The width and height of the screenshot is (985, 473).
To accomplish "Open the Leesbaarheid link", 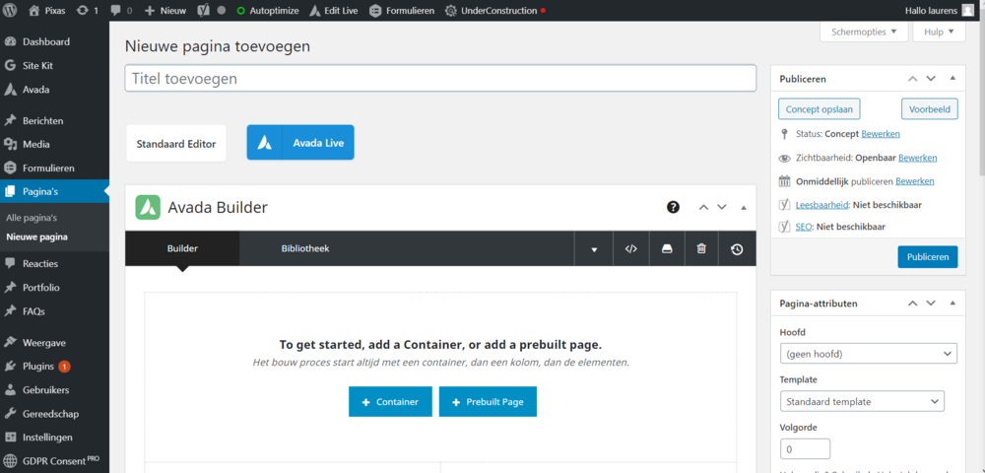I will click(822, 205).
